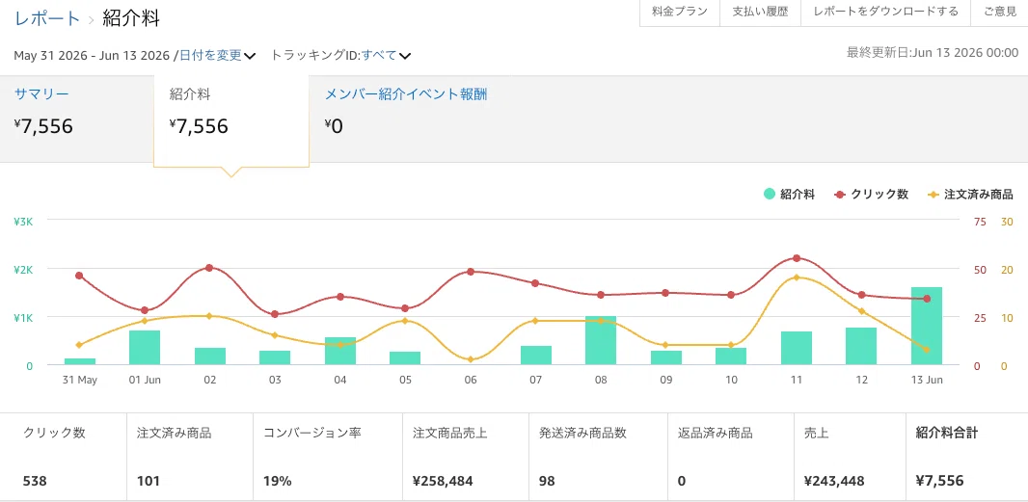Open the 紹介料 tab
Viewport: 1028px width, 502px height.
(x=190, y=93)
